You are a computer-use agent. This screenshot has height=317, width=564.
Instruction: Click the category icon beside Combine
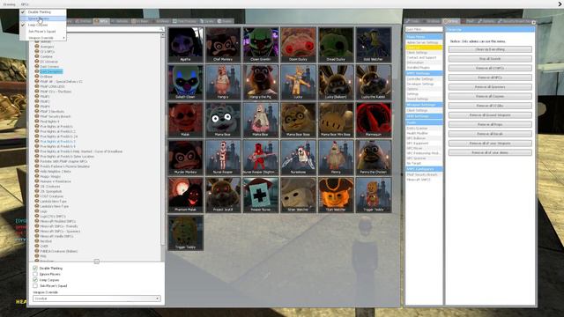click(37, 56)
